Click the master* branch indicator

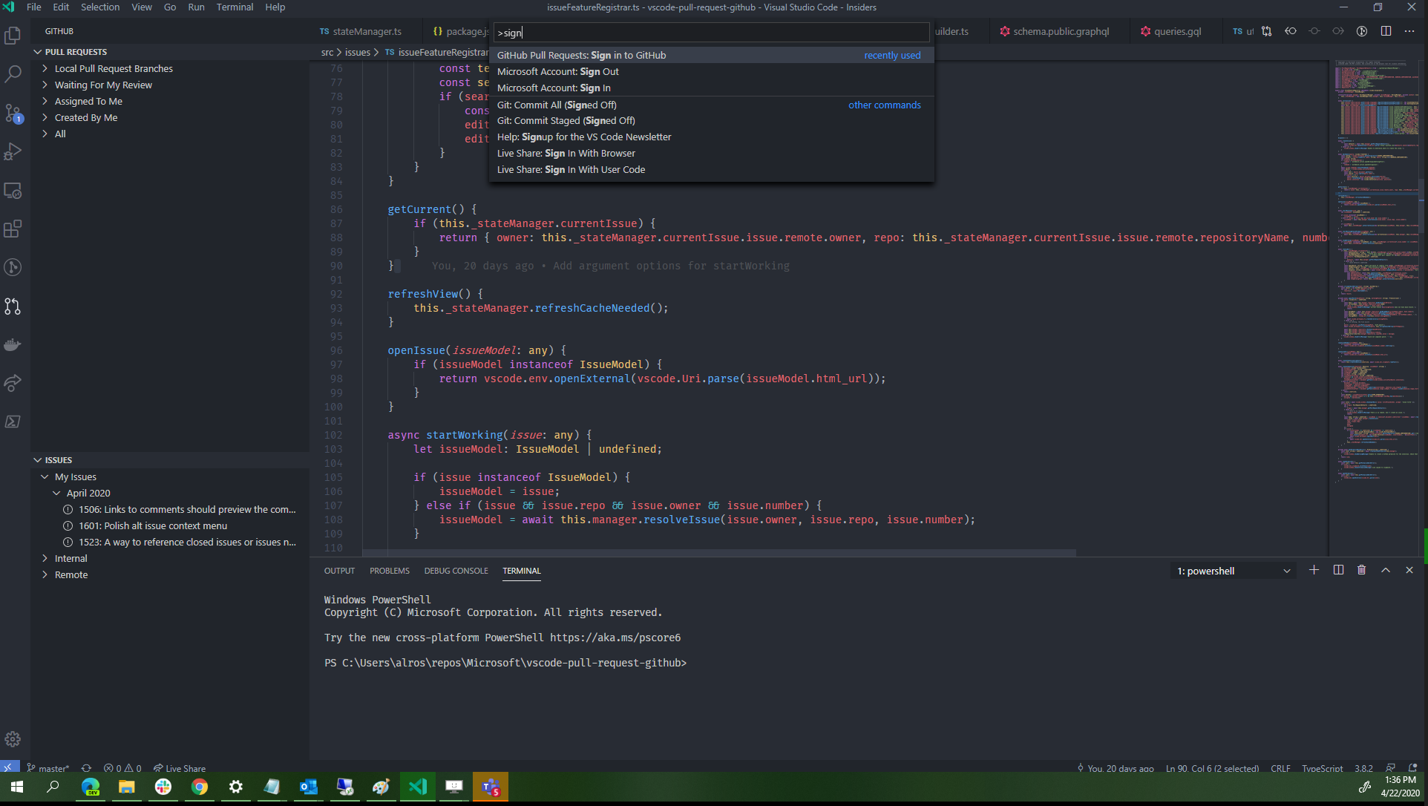click(x=48, y=768)
